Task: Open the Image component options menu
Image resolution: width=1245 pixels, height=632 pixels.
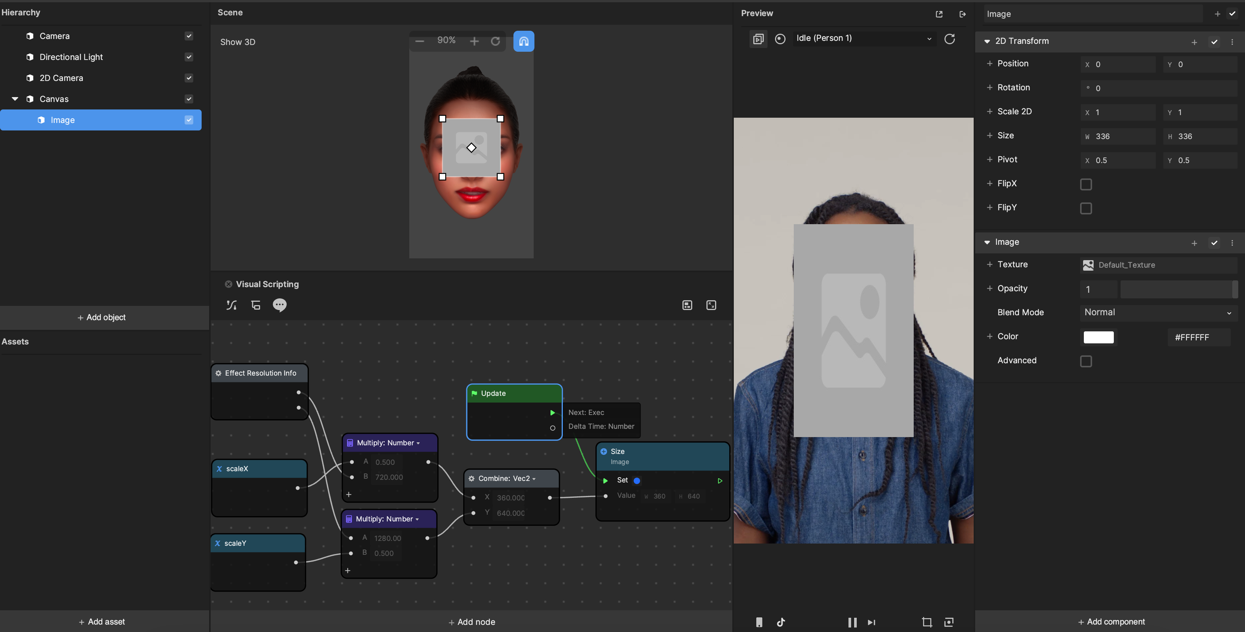Action: (1232, 243)
